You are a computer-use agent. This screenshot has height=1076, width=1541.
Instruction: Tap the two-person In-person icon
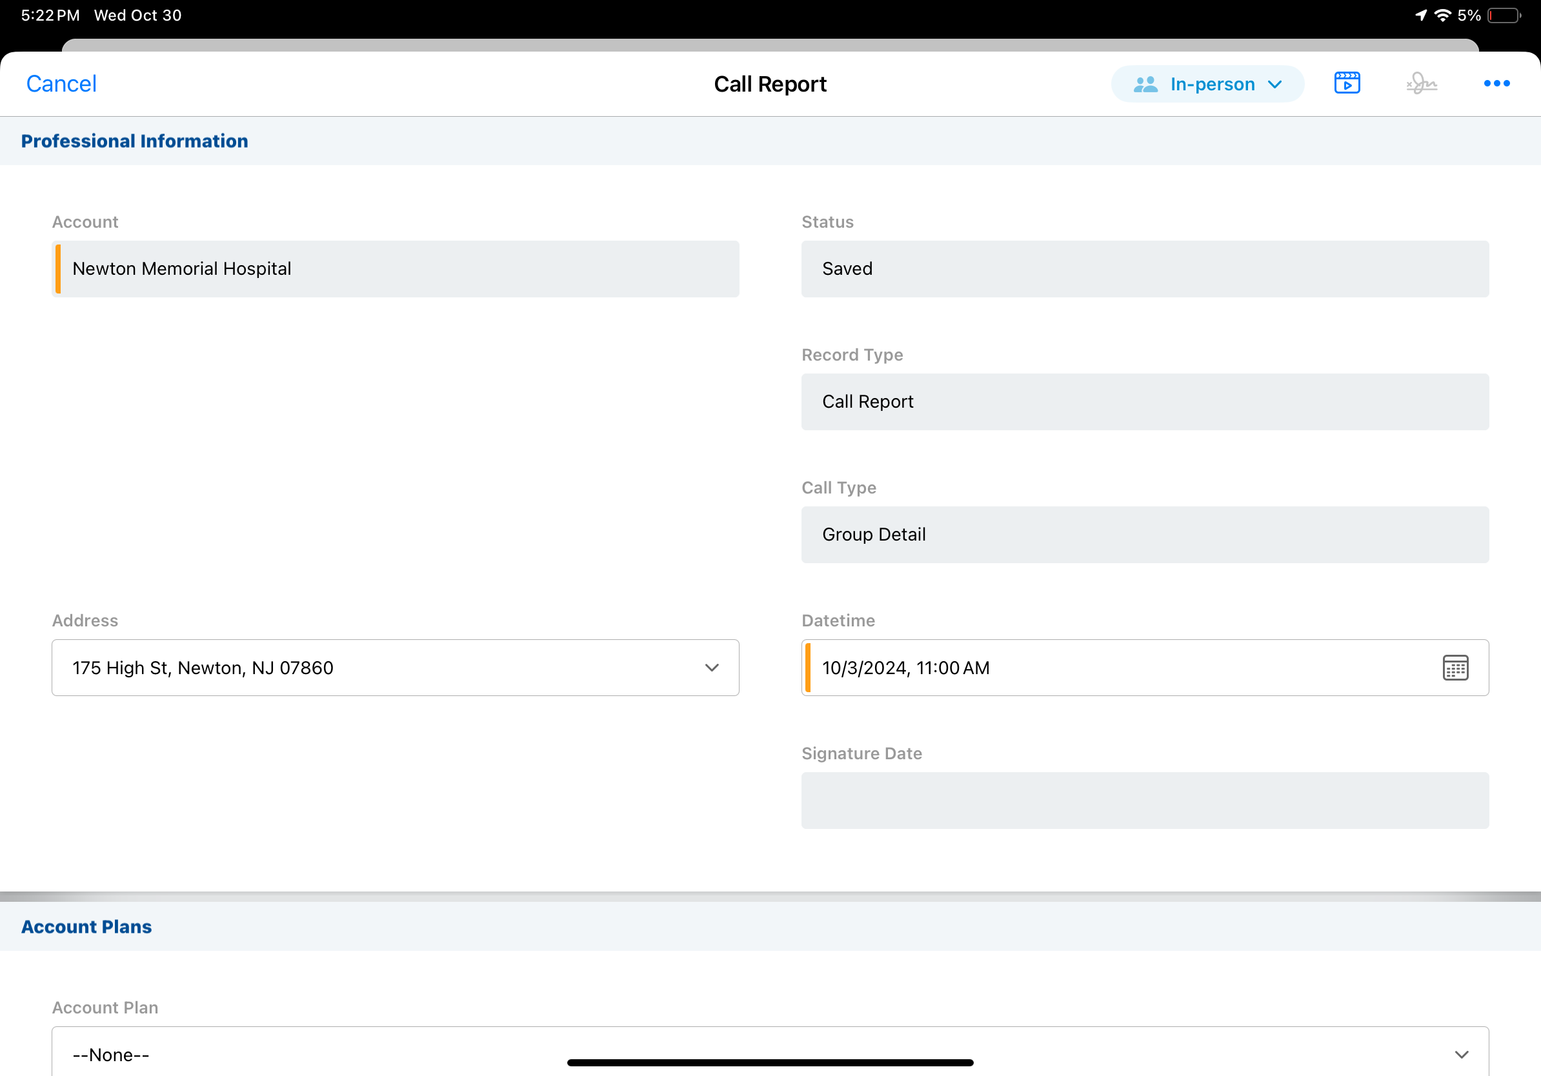click(x=1145, y=84)
